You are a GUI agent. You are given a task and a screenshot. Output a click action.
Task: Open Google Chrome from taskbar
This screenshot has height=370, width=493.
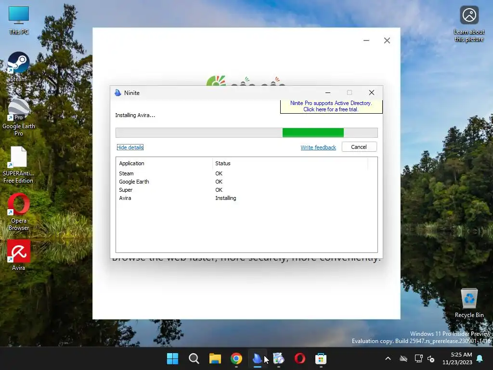point(236,358)
